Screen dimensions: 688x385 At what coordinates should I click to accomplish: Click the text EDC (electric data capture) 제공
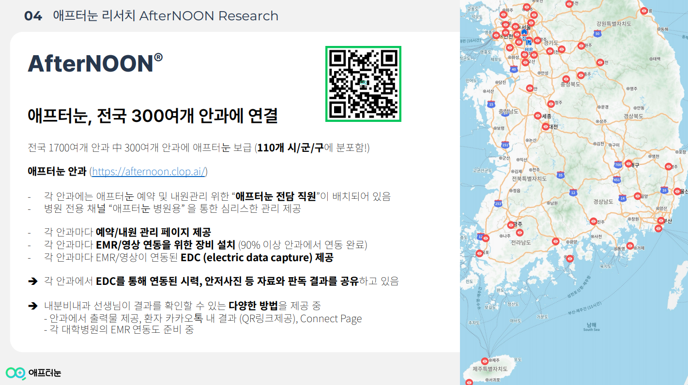(x=257, y=257)
